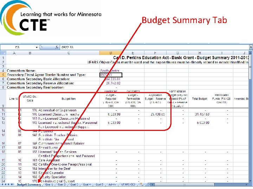Click '141 Non-Licensed Classroom Personnel' cell
The image size is (253, 189).
64,119
